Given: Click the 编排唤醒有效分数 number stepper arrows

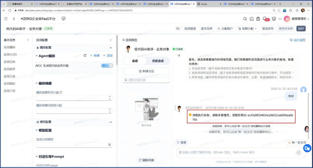Looking at the screenshot, I should tap(110, 98).
